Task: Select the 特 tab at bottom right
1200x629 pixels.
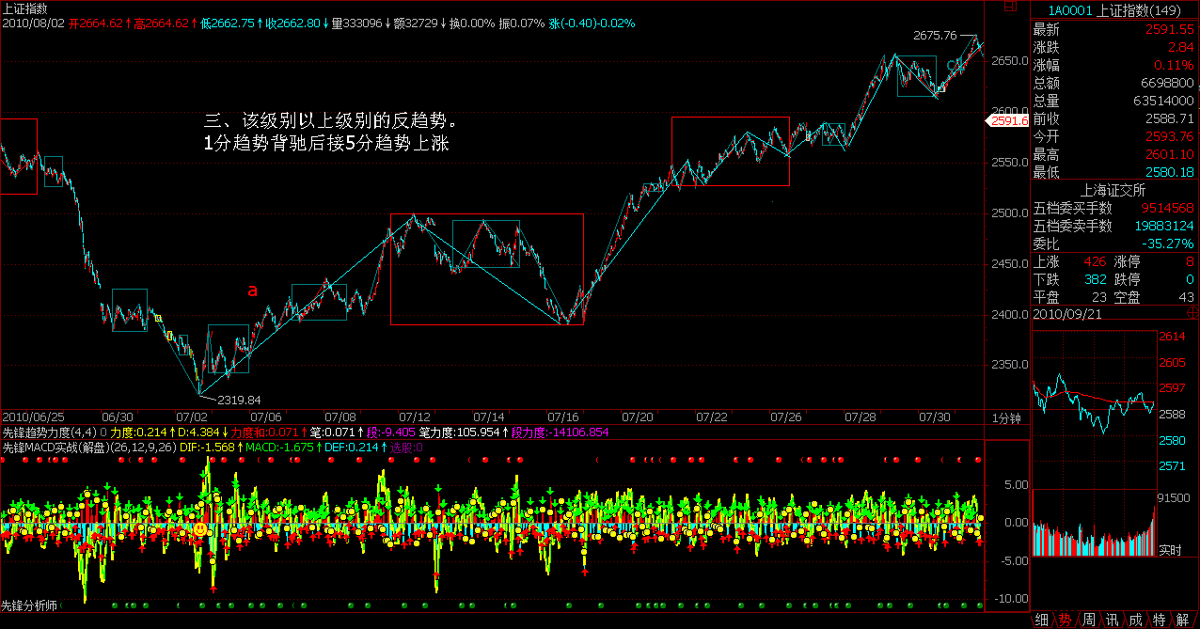Action: coord(1159,620)
